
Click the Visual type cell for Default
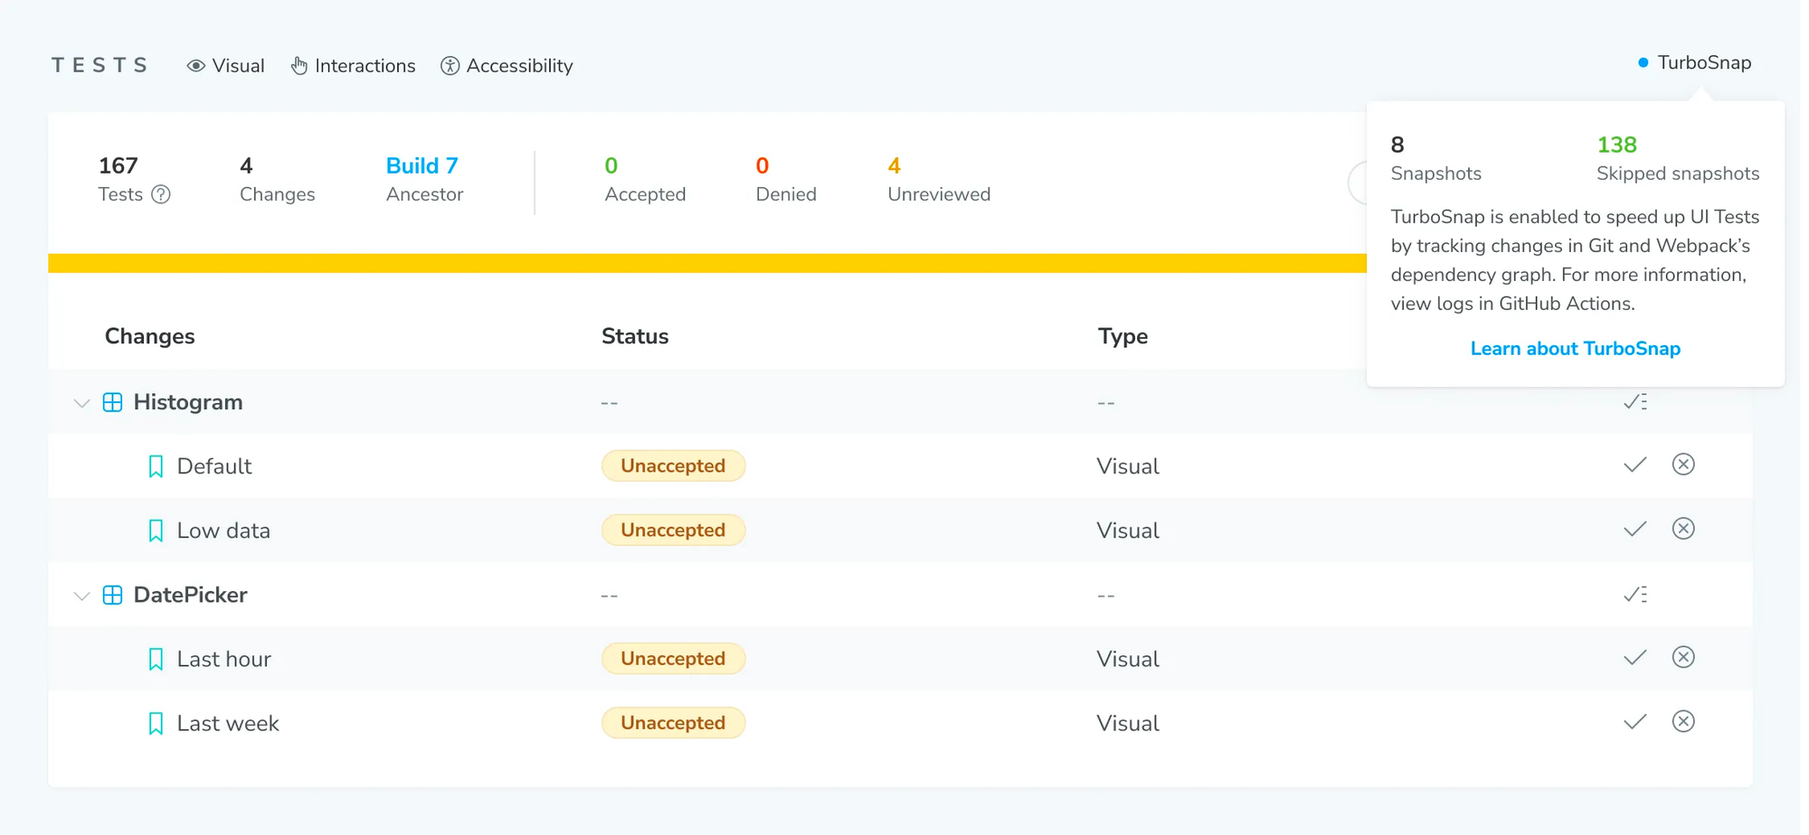point(1128,466)
